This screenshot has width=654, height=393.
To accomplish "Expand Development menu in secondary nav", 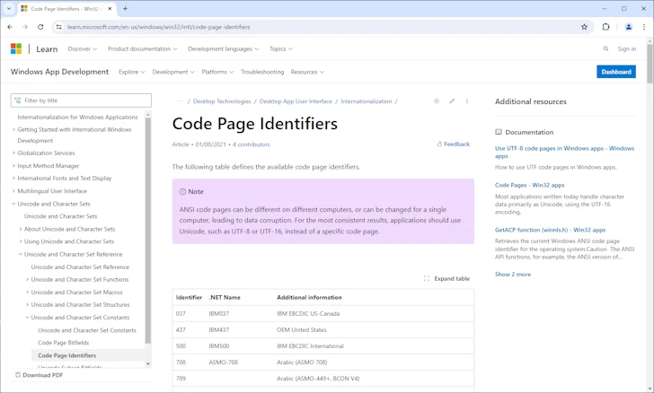I will [173, 72].
